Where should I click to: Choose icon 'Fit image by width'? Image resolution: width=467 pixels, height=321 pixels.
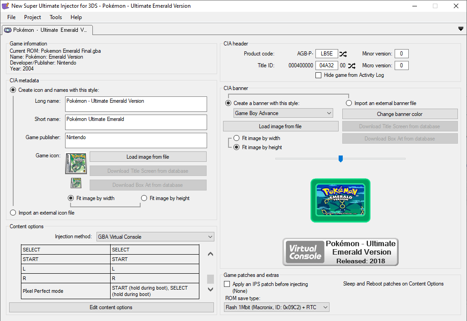point(71,198)
